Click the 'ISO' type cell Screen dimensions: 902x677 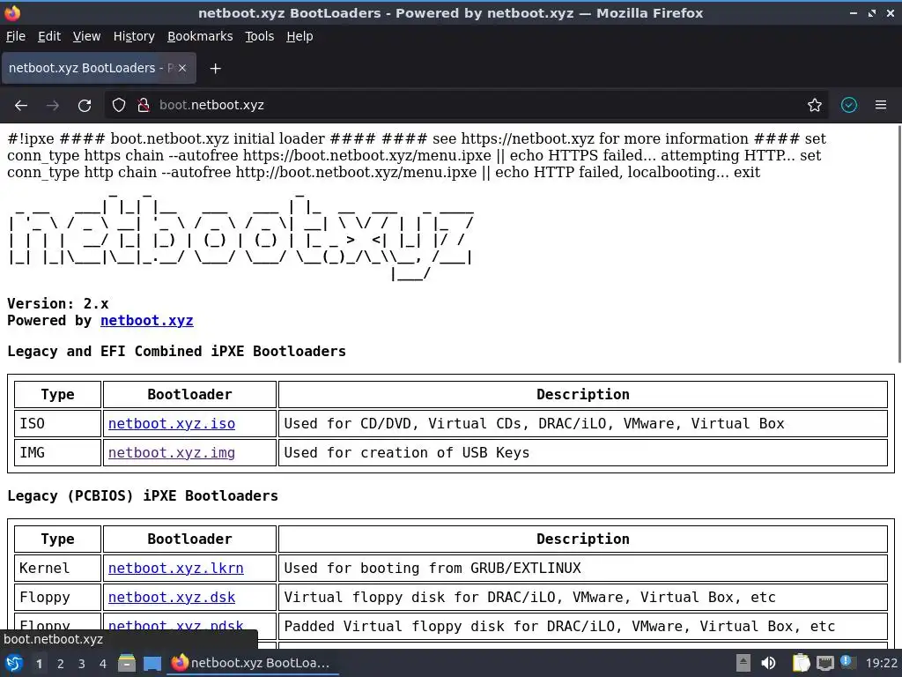point(57,424)
